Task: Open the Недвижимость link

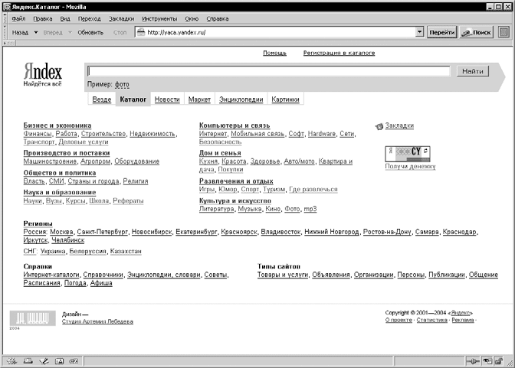Action: 153,134
